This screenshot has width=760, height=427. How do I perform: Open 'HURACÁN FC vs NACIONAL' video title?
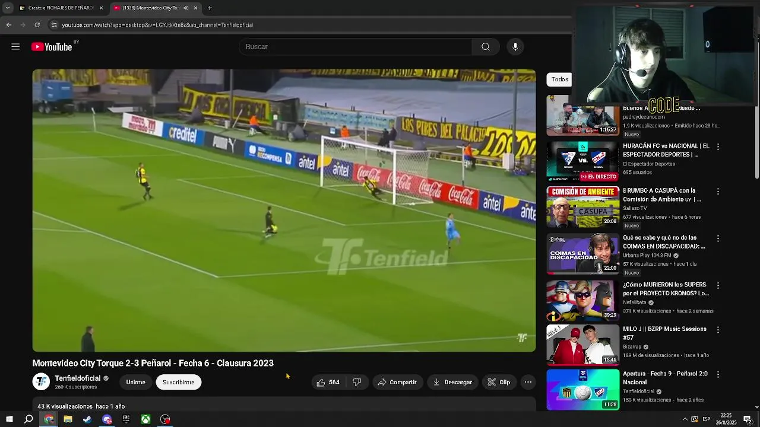[666, 150]
